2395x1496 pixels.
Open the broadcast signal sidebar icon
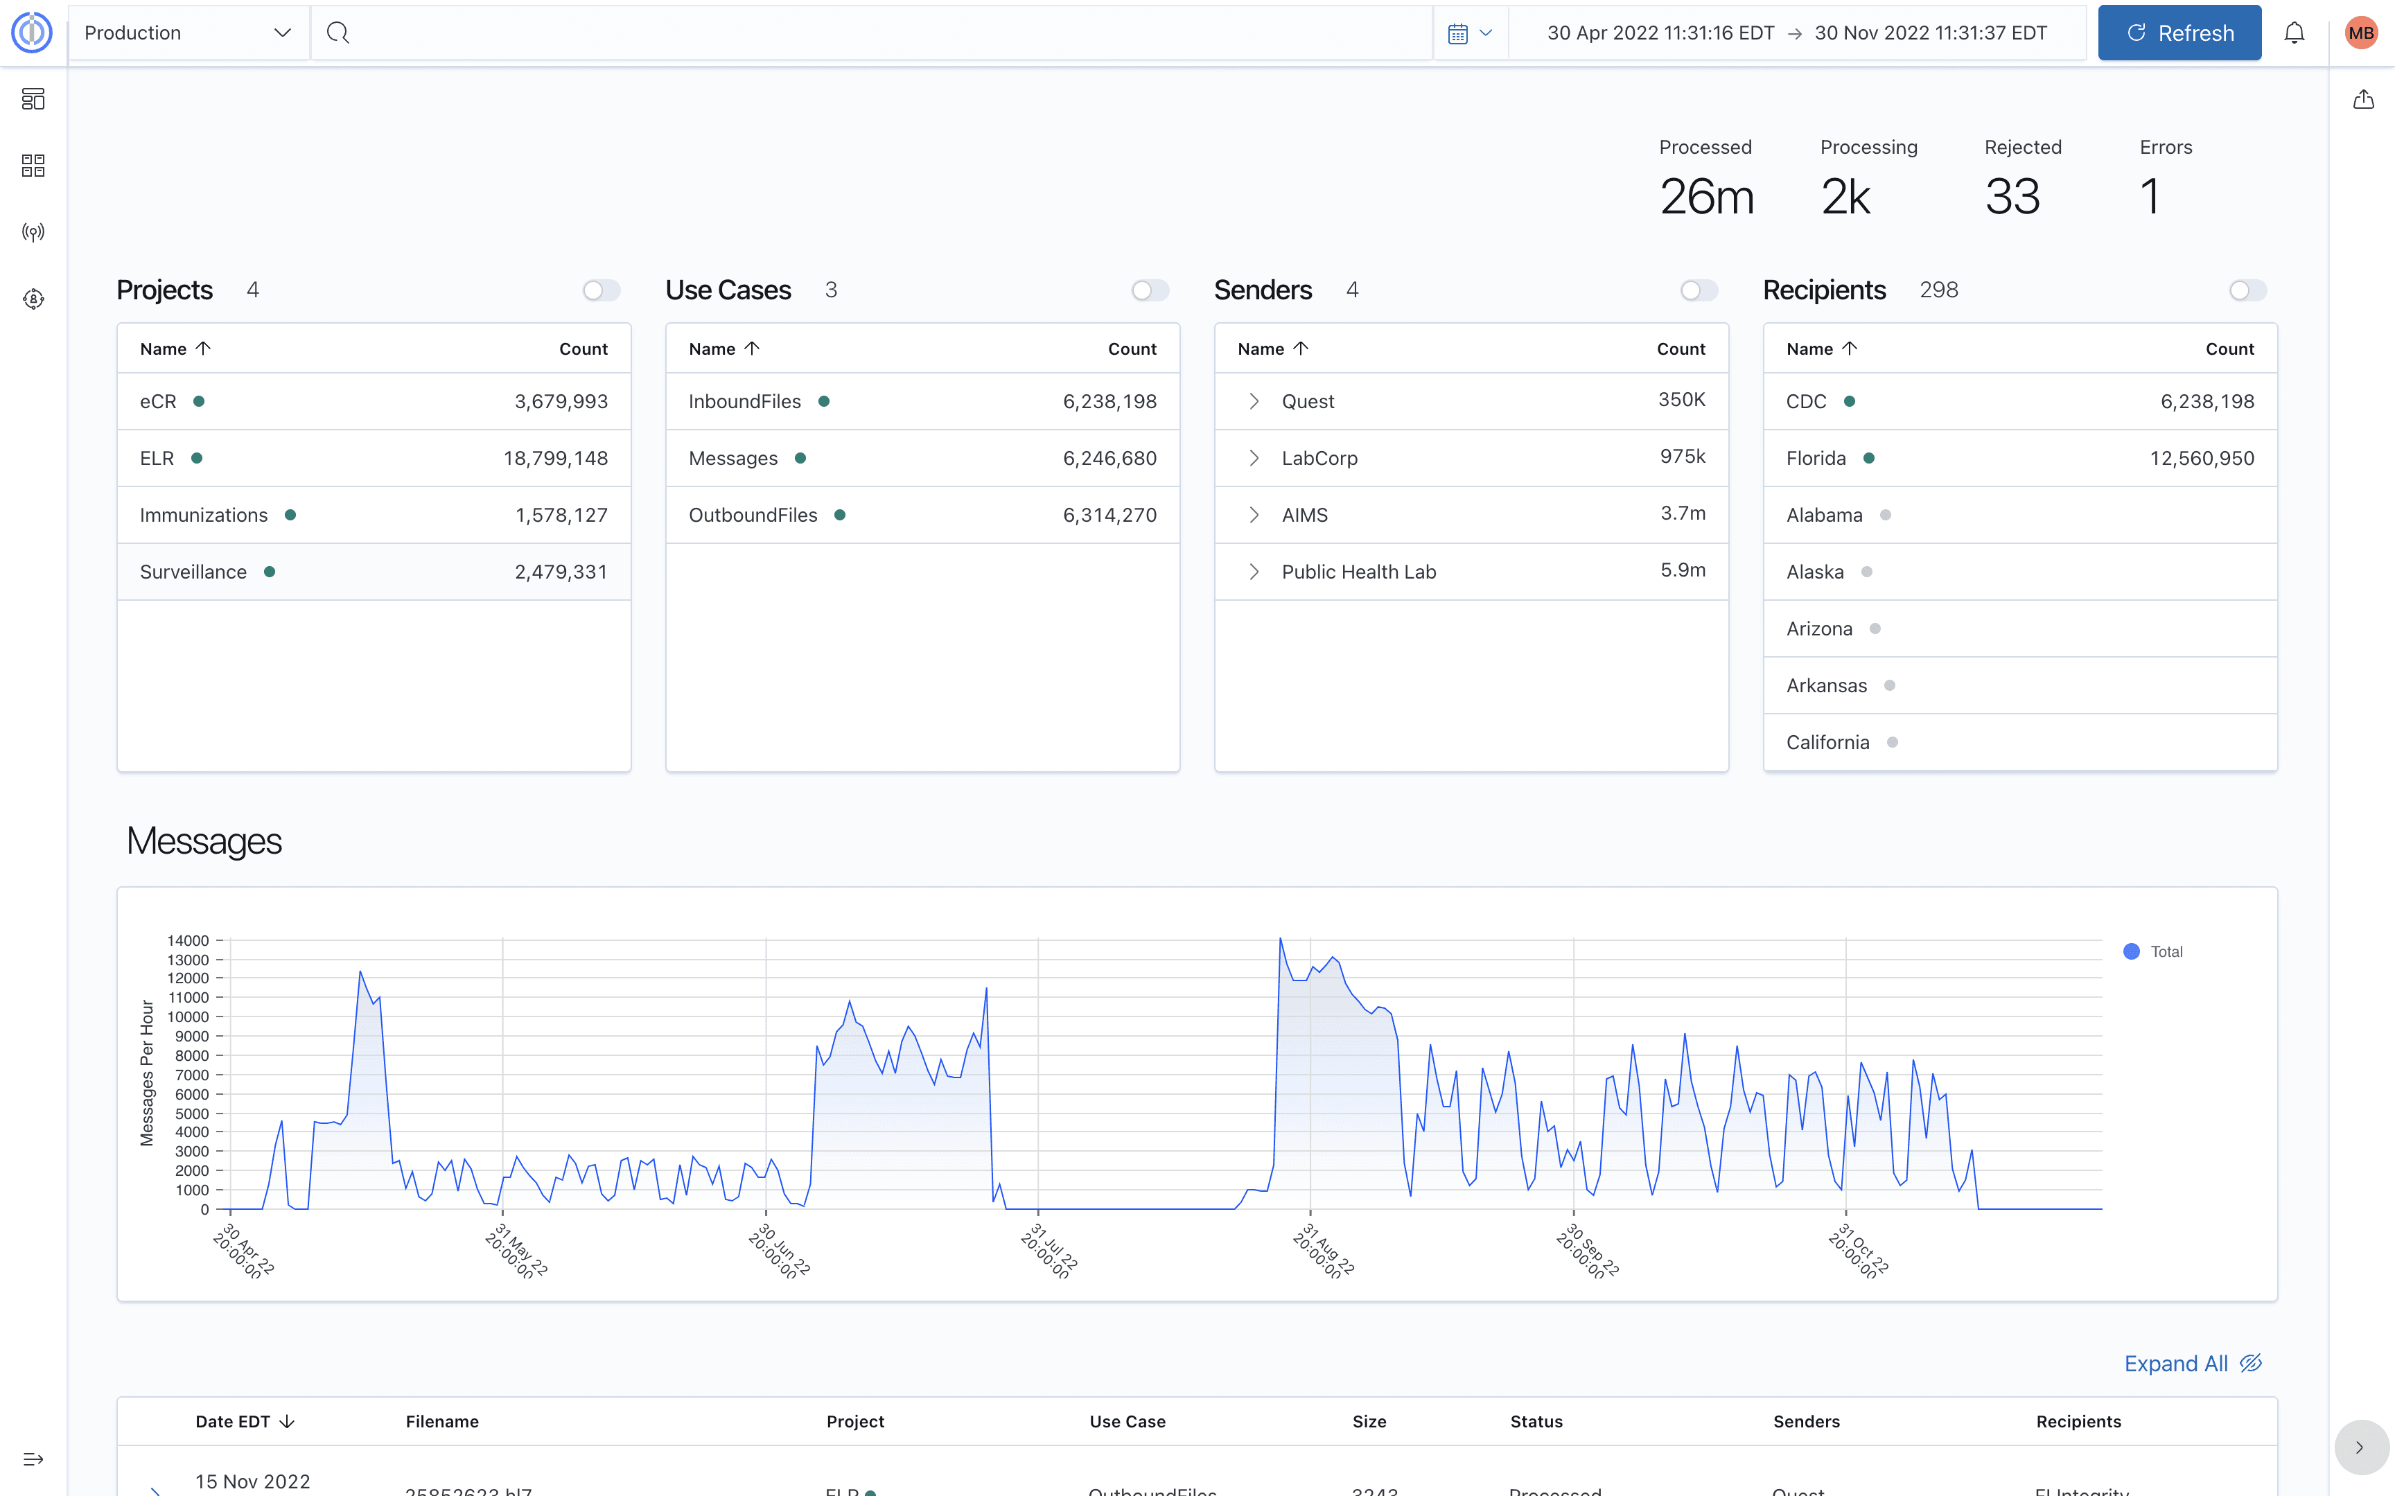(33, 233)
